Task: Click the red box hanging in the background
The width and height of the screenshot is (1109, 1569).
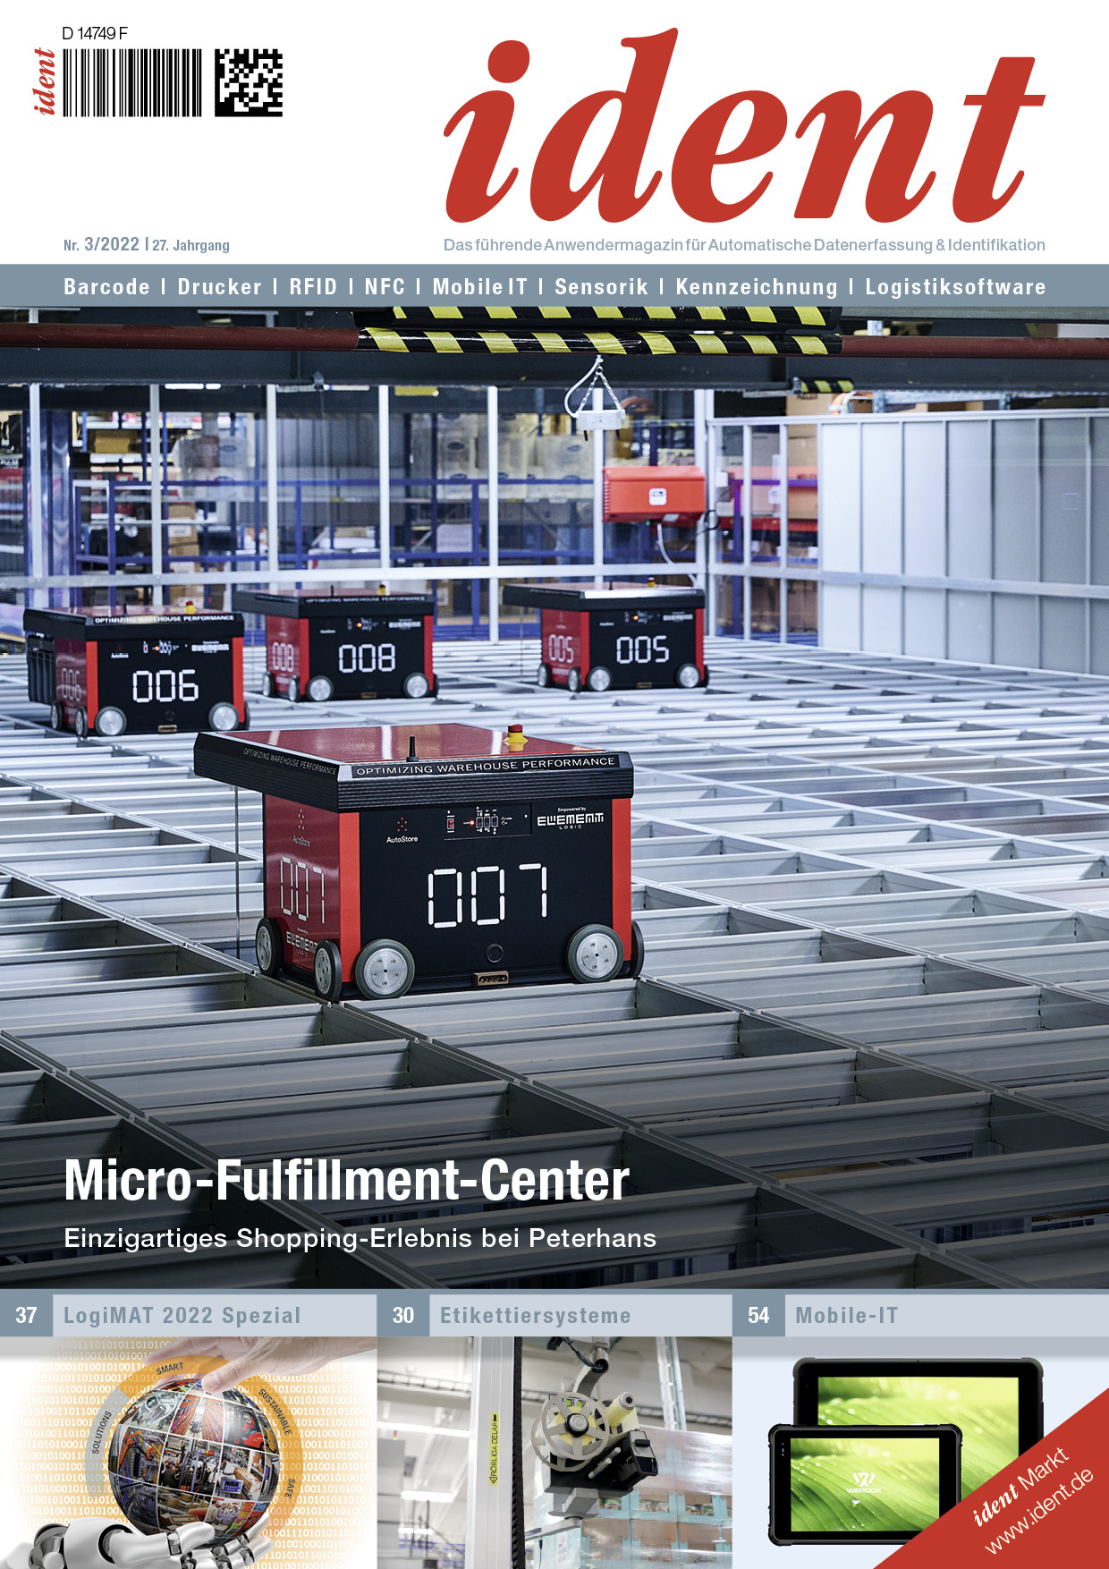Action: [655, 494]
